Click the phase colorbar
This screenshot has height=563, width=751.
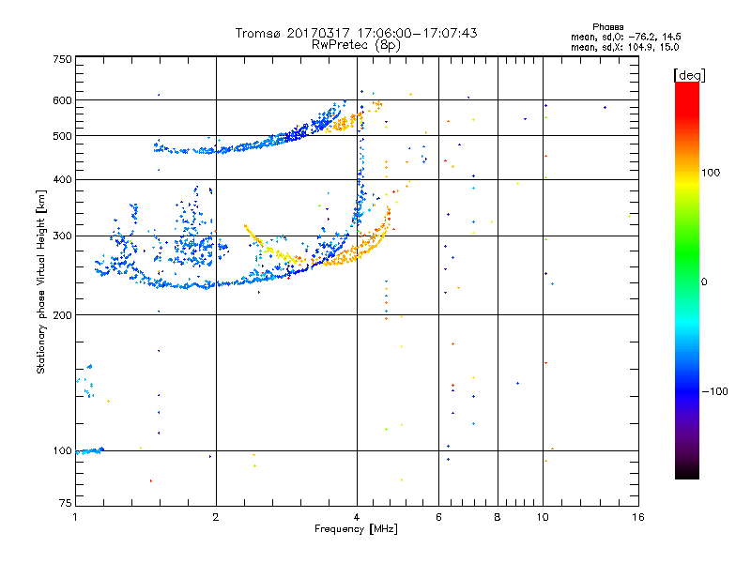pos(687,280)
